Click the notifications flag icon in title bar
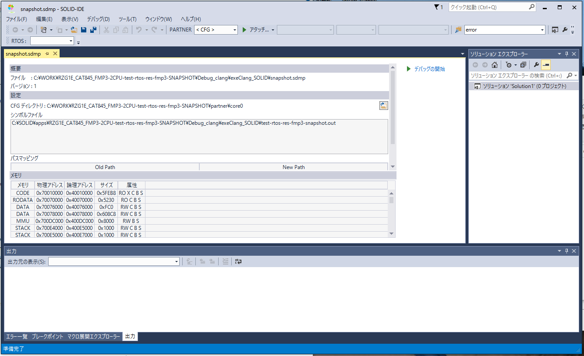 (437, 7)
